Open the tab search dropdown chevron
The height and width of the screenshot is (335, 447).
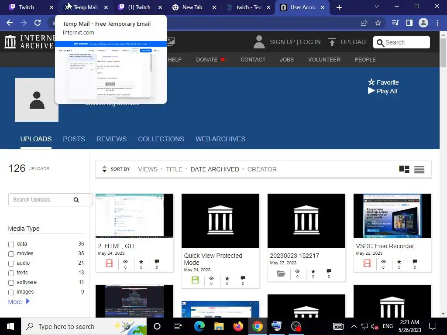tap(377, 6)
